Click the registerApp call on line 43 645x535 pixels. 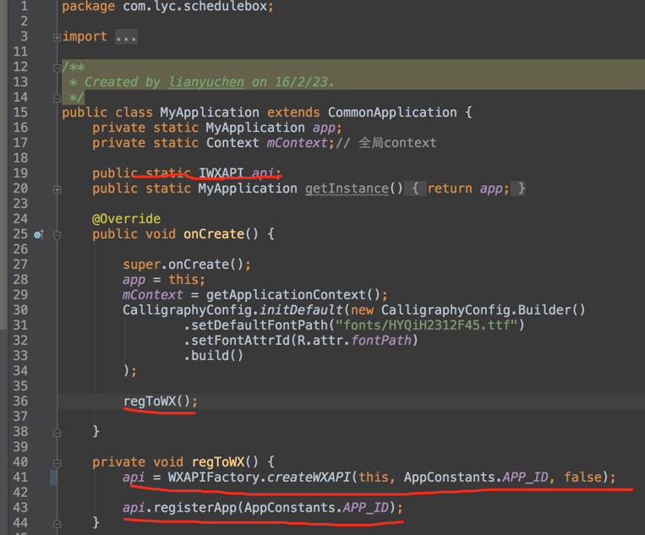point(195,507)
